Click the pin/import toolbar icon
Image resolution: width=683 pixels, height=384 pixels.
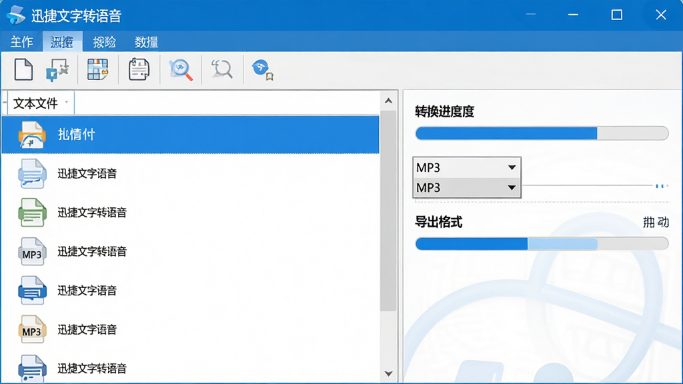coord(57,69)
